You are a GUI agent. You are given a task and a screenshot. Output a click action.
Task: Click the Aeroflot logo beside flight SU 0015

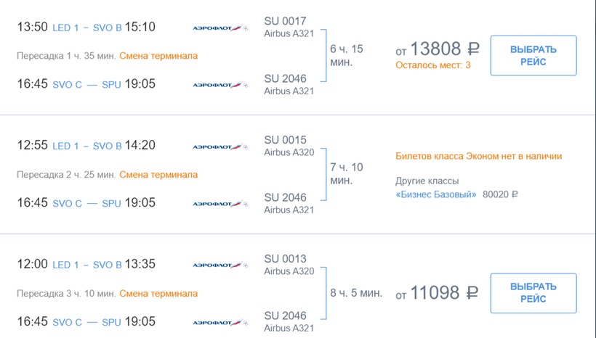point(220,147)
